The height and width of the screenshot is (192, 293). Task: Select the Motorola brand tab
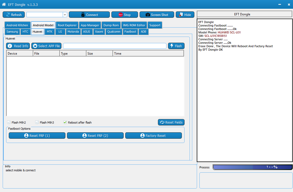(73, 32)
